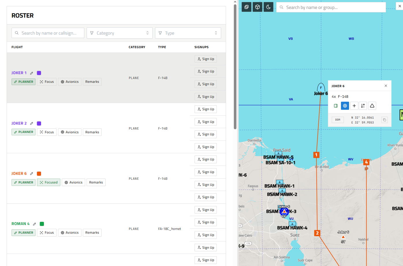The height and width of the screenshot is (266, 403).
Task: Click the reorder arrows button in Joker 6 popup
Action: point(363,106)
